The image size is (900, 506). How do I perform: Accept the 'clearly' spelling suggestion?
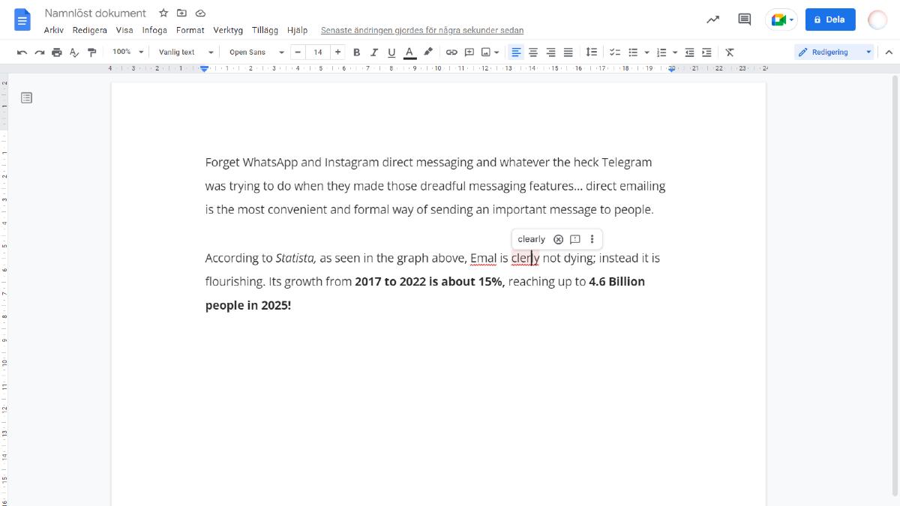[x=531, y=239]
